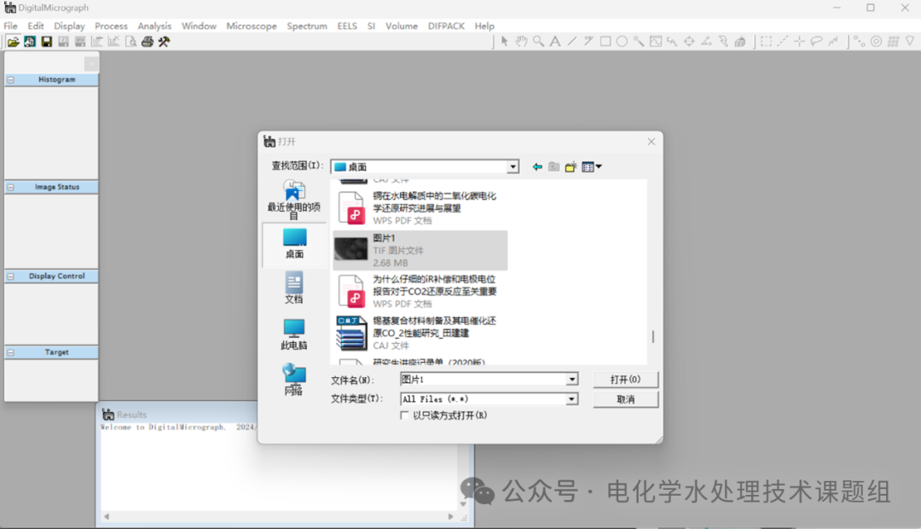Click the Results window horizontal scrollbar
This screenshot has width=921, height=529.
[278, 517]
